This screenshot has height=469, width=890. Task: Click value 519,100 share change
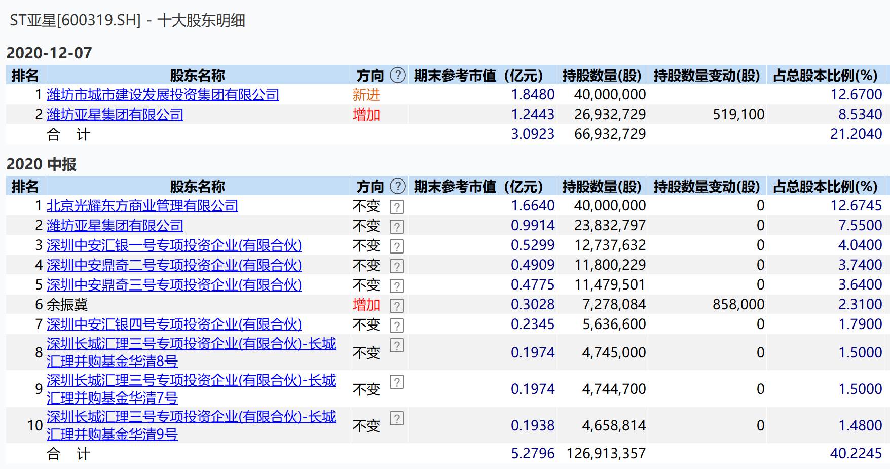[738, 114]
